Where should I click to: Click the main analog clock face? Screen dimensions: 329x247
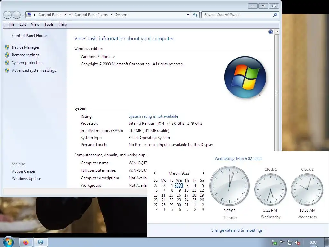(x=229, y=186)
